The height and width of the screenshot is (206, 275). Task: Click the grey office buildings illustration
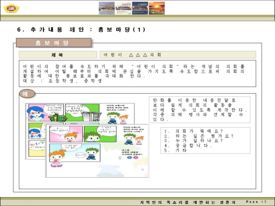click(x=91, y=116)
